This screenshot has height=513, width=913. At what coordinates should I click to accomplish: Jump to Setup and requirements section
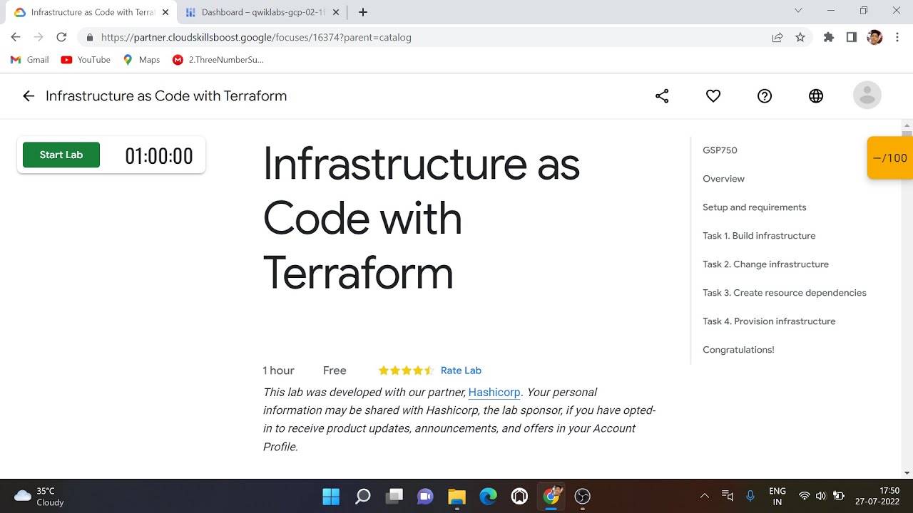point(754,207)
